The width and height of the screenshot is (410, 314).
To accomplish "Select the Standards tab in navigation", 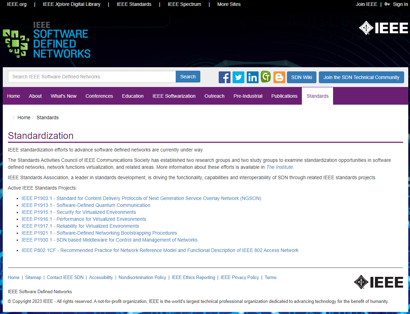I will click(317, 96).
